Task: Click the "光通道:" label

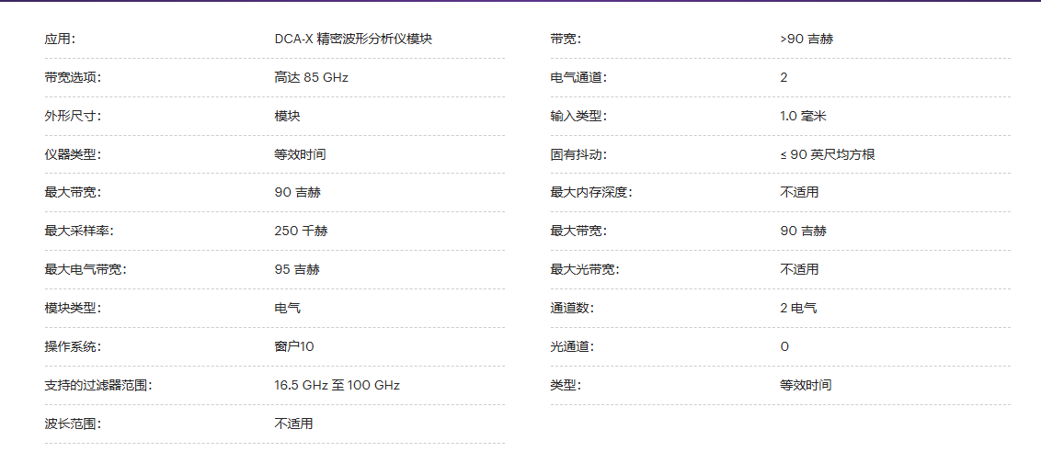Action: 572,346
